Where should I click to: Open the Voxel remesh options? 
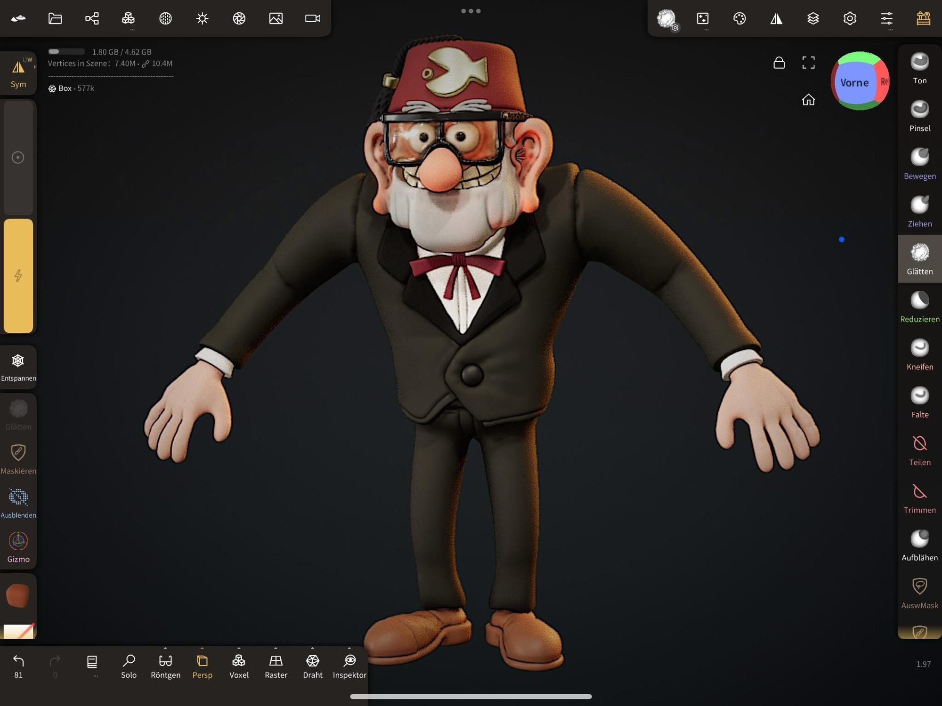point(239,666)
